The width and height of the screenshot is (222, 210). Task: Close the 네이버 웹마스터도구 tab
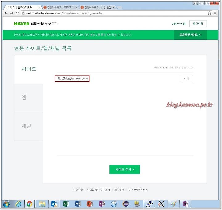[39, 7]
